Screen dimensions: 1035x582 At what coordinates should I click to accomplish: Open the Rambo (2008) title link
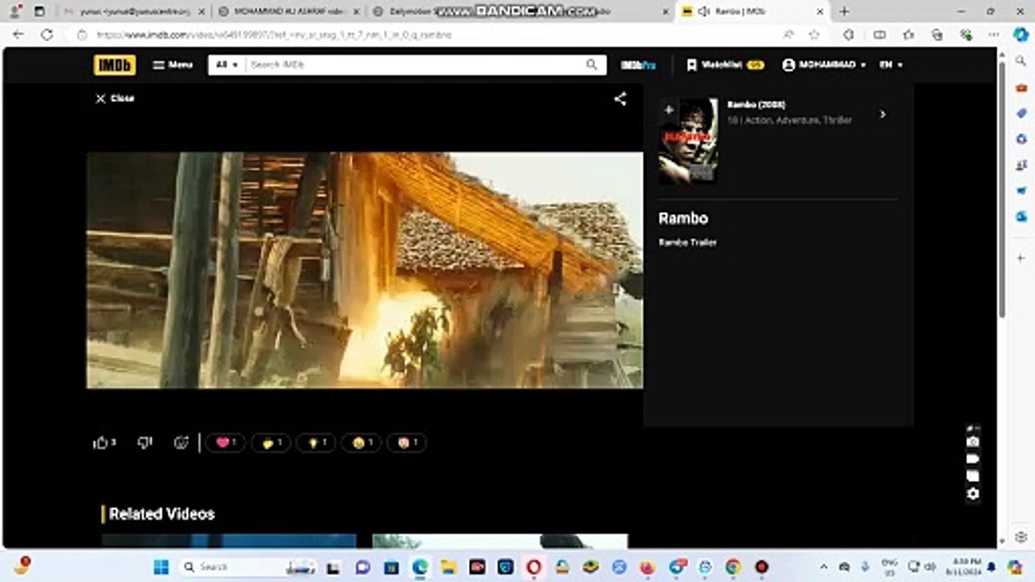[x=756, y=104]
